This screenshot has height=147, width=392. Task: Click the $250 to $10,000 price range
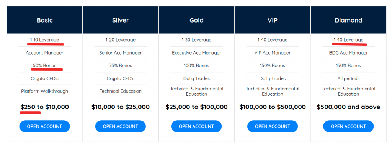tap(44, 107)
